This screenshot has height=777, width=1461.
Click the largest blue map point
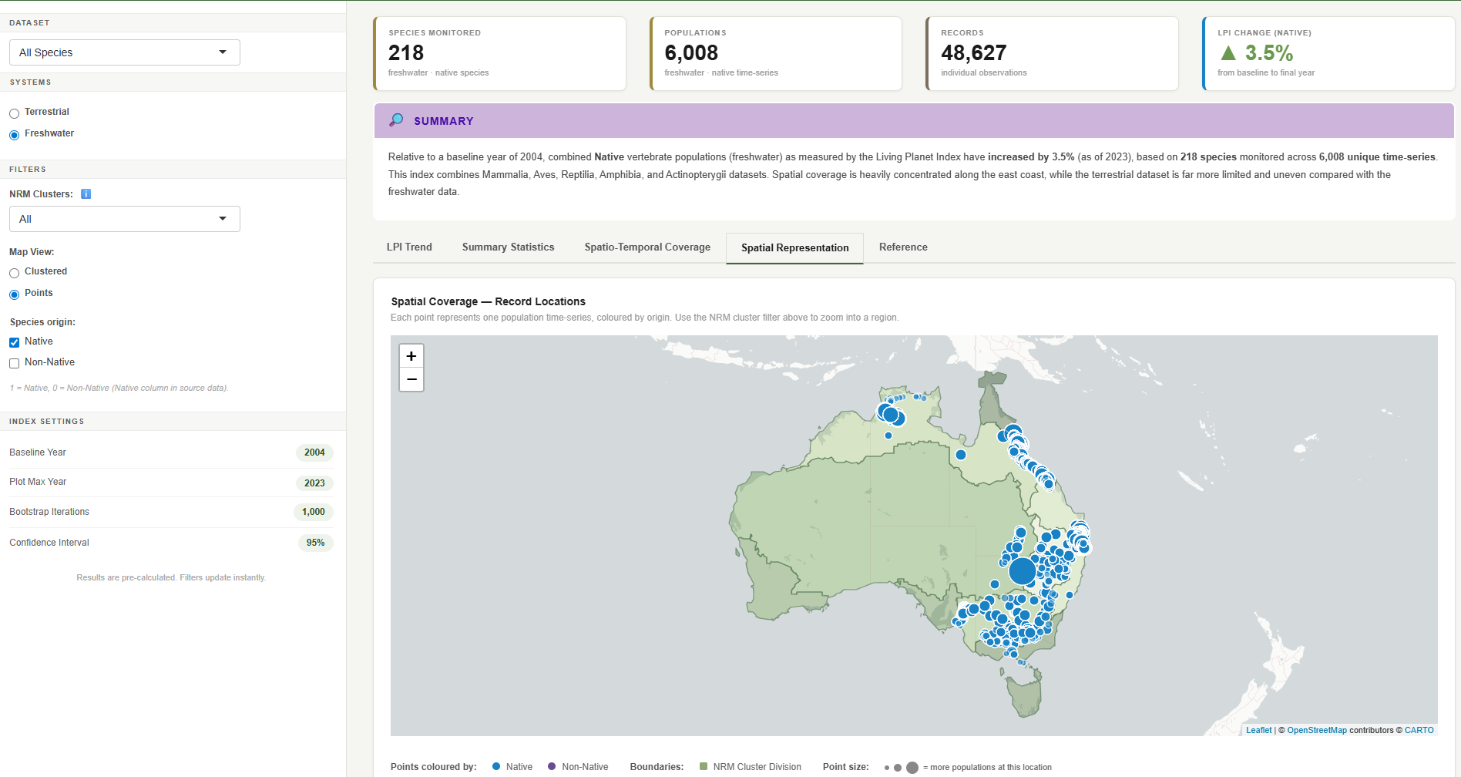tap(1022, 571)
